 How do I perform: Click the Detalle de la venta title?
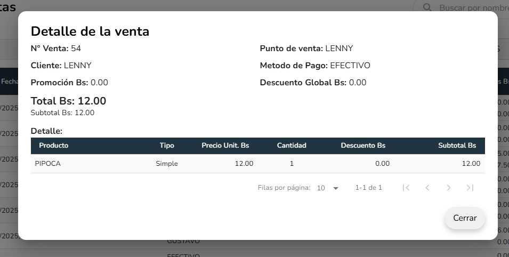click(90, 31)
